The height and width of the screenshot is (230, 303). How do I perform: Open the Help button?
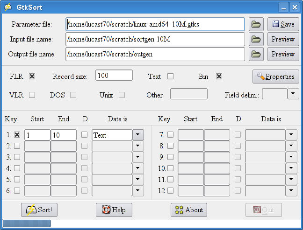[114, 210]
